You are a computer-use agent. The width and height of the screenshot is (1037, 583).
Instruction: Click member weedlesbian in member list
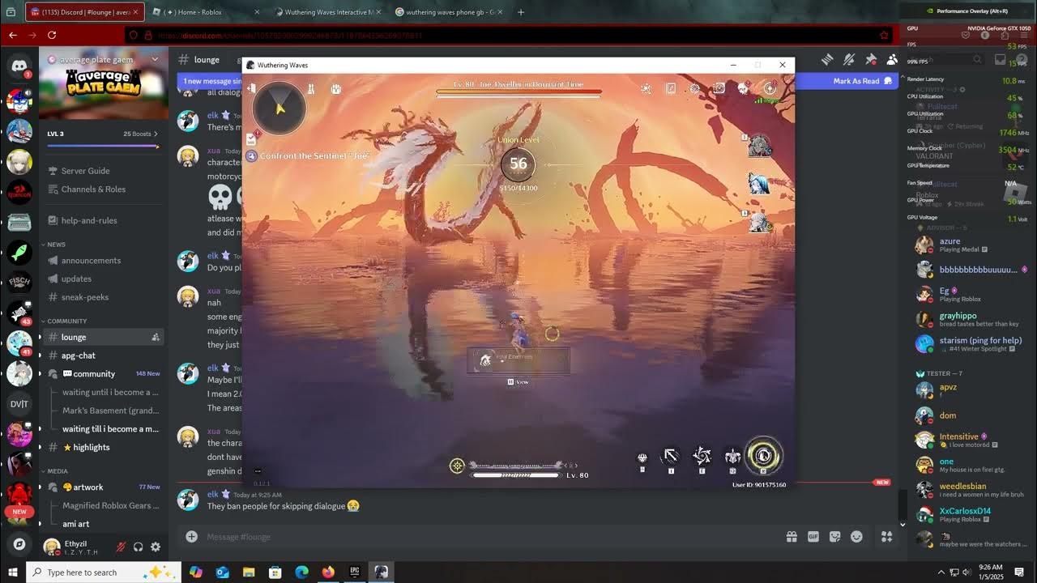pos(969,490)
